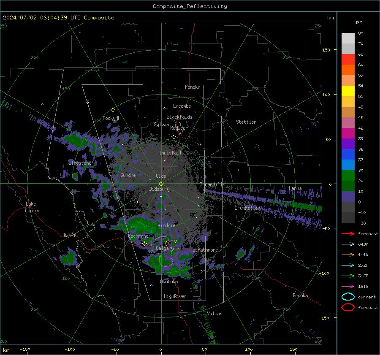Click the Innisfail city label
Viewport: 380px width, 355px height.
coord(170,153)
